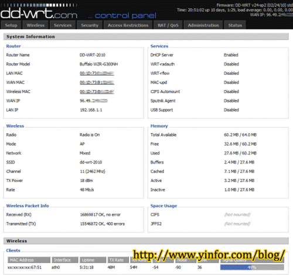The height and width of the screenshot is (275, 293).
Task: Click the Uptime column header
Action: (93, 260)
